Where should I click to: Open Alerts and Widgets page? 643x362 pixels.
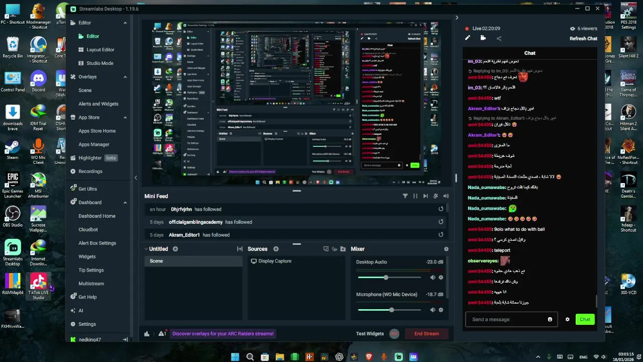click(x=98, y=104)
